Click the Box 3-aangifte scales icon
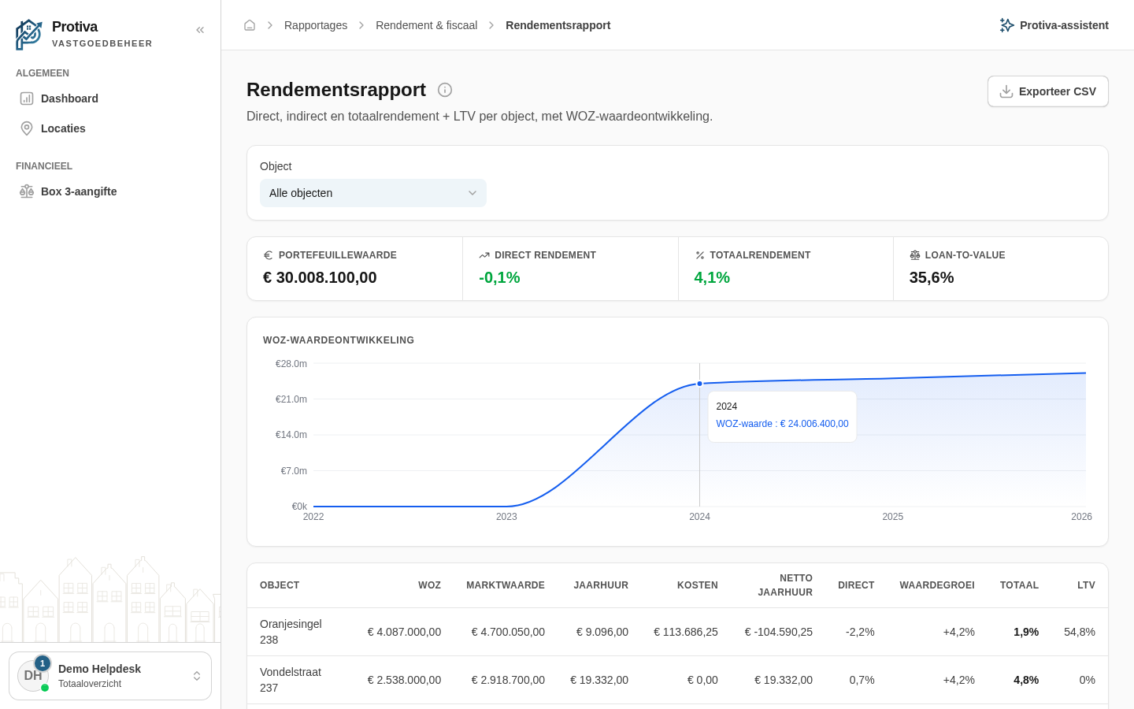 tap(27, 191)
